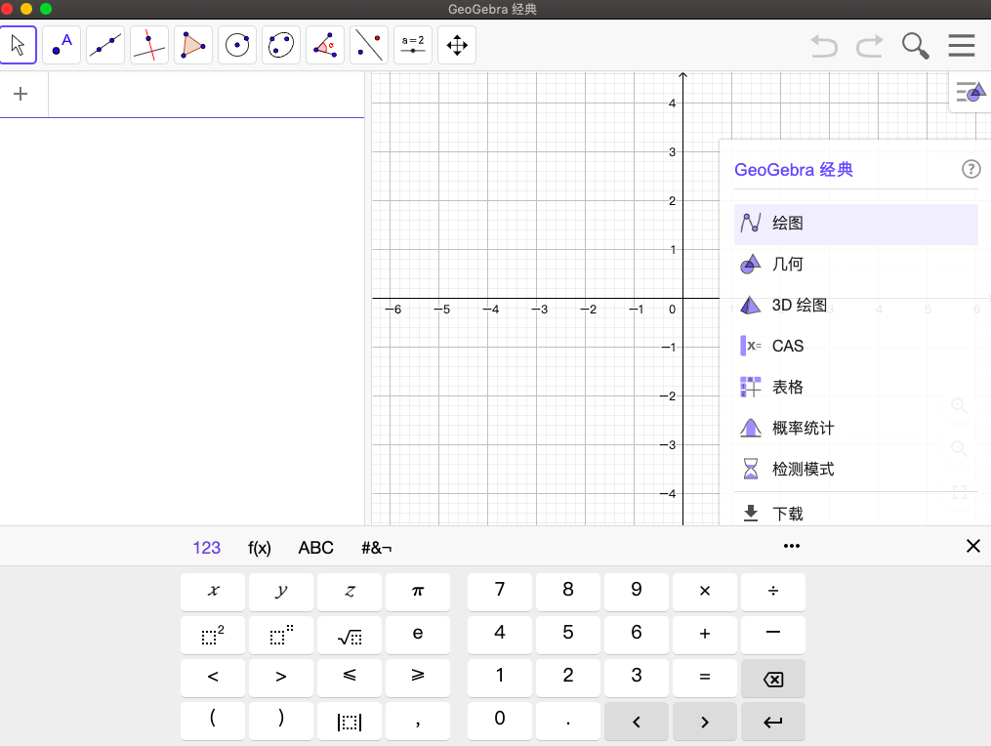Switch to the ABC keyboard tab
Viewport: 991px width, 746px height.
315,548
